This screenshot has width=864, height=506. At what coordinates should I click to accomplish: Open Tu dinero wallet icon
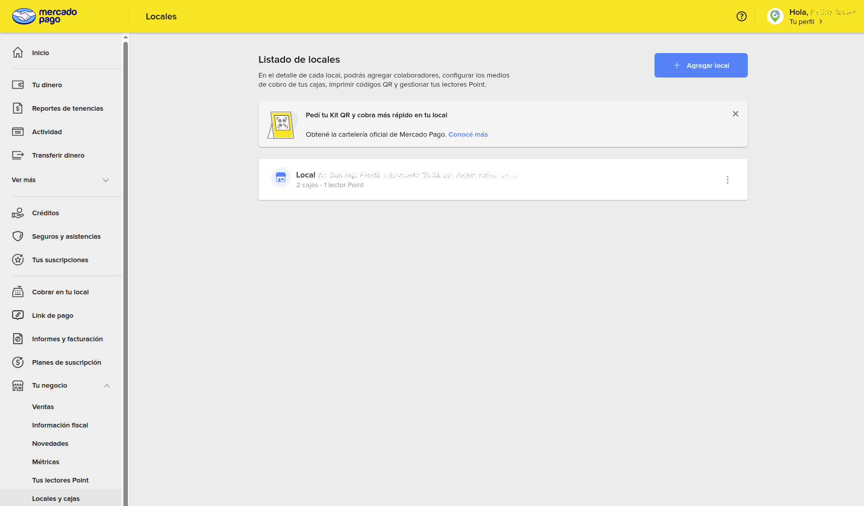click(18, 85)
